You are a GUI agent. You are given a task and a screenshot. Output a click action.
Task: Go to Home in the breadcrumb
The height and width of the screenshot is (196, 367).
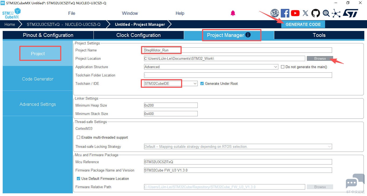click(x=10, y=24)
